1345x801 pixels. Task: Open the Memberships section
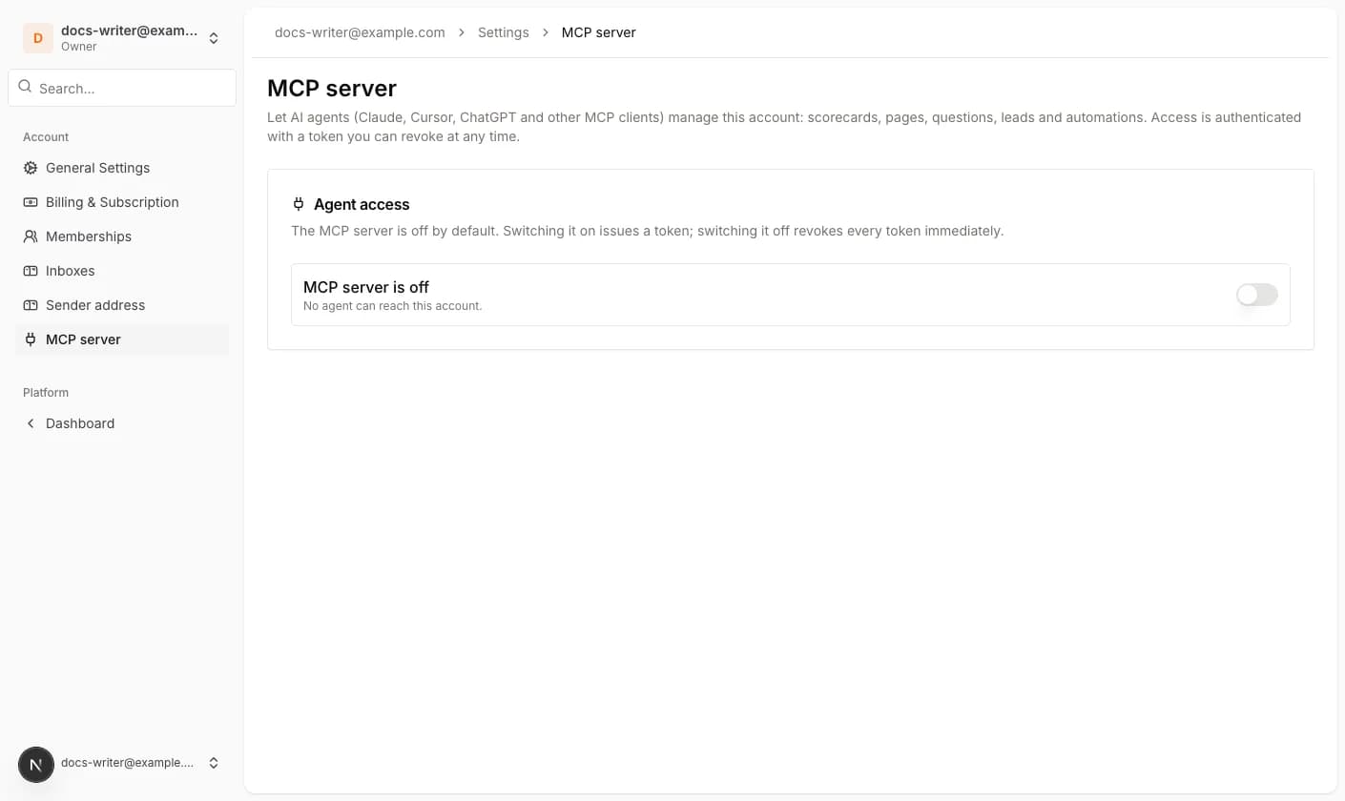(x=122, y=236)
